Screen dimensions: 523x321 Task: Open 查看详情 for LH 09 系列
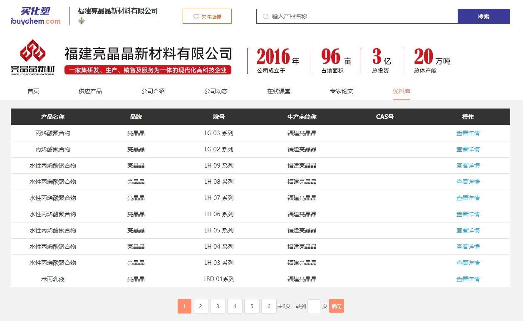pos(468,165)
